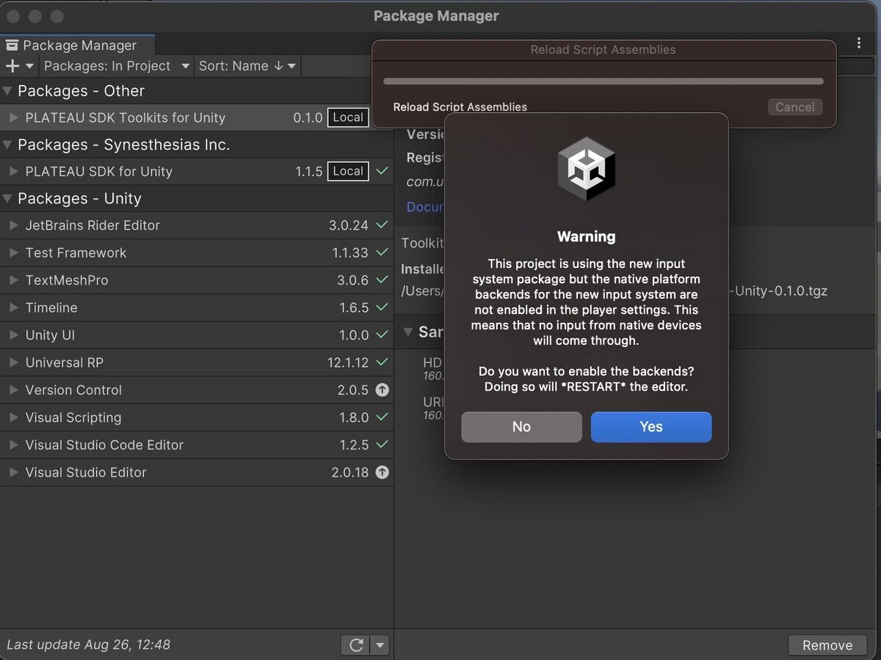Image resolution: width=881 pixels, height=660 pixels.
Task: Click the Package Manager tab icon
Action: pyautogui.click(x=12, y=46)
